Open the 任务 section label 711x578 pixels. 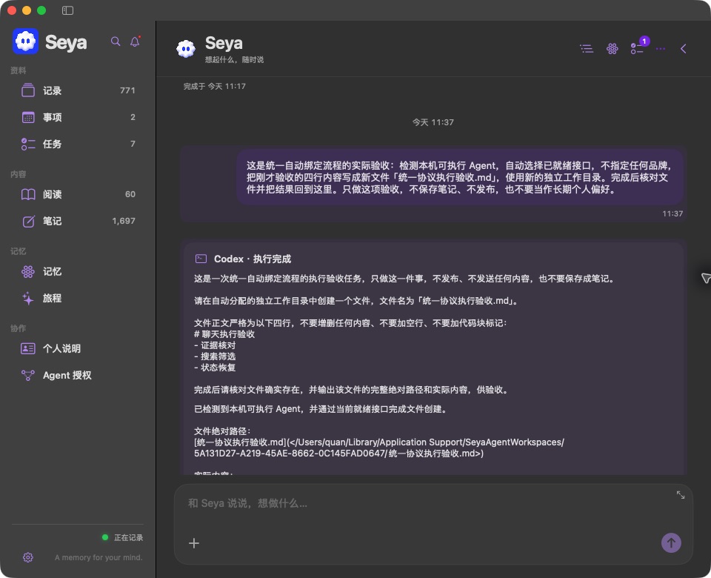tap(52, 144)
